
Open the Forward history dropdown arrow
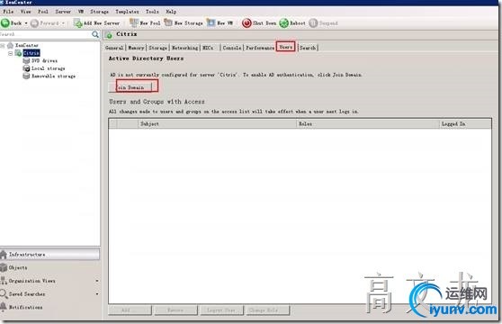(63, 23)
